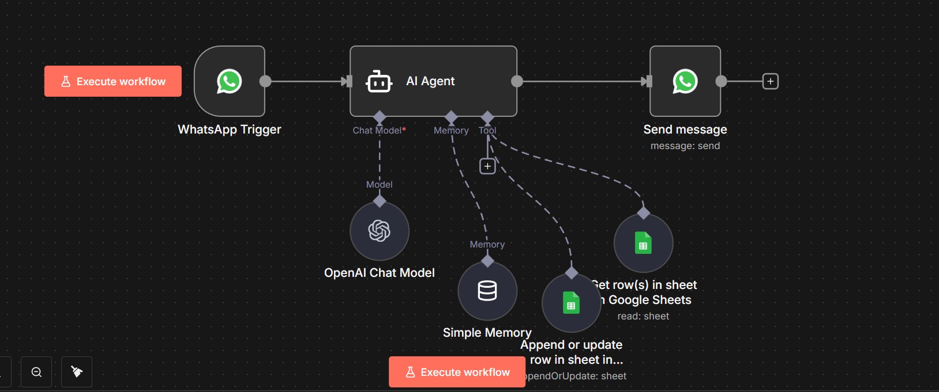Click the Tool connector on AI Agent
This screenshot has height=392, width=939.
[487, 117]
